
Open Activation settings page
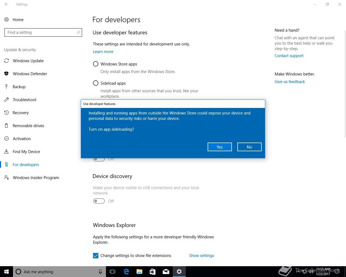pos(22,138)
